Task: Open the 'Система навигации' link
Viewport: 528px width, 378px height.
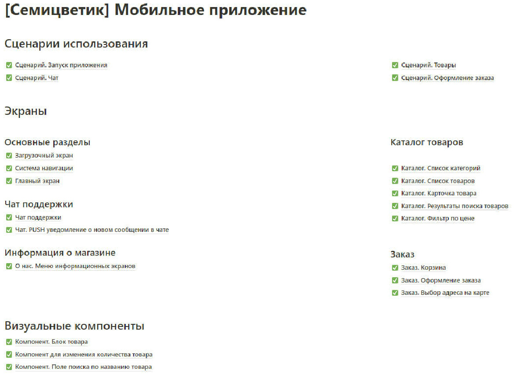Action: [44, 168]
